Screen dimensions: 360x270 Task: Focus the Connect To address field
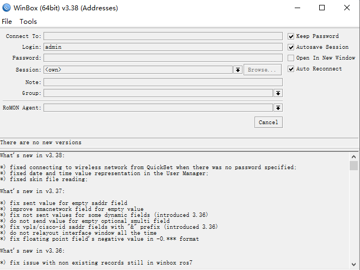point(163,36)
